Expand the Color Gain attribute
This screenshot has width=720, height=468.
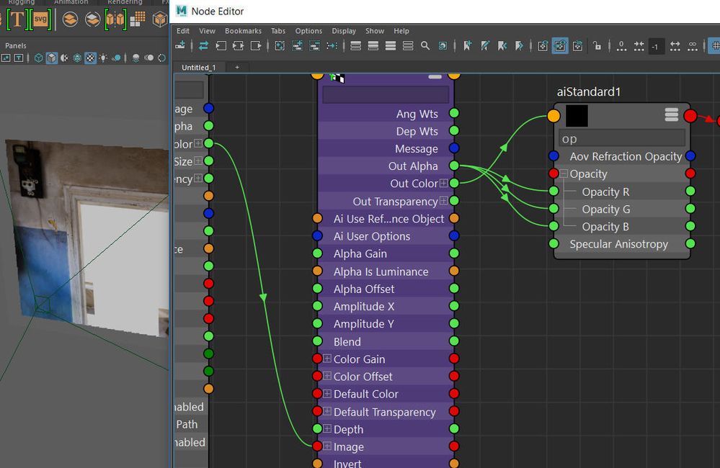pos(327,359)
